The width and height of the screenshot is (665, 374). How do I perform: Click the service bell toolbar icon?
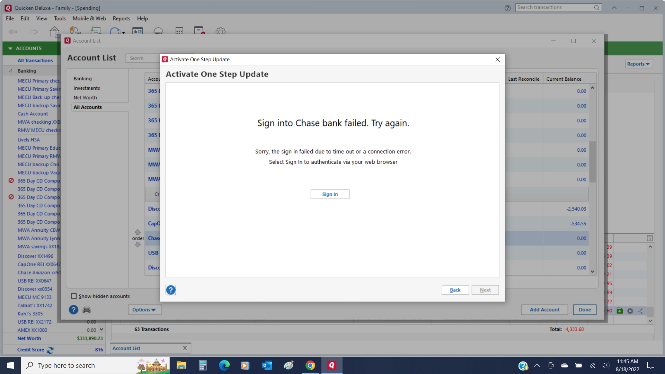coord(158,30)
